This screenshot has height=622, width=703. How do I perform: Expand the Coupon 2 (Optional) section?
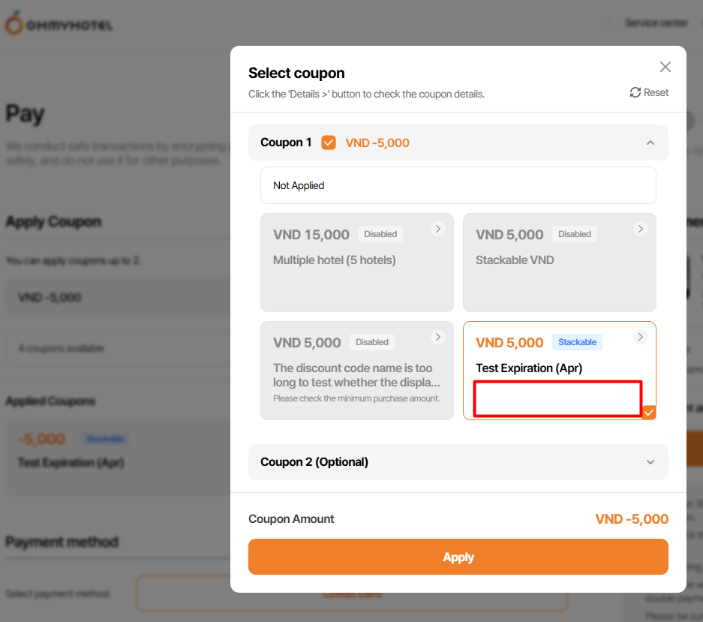click(x=650, y=462)
